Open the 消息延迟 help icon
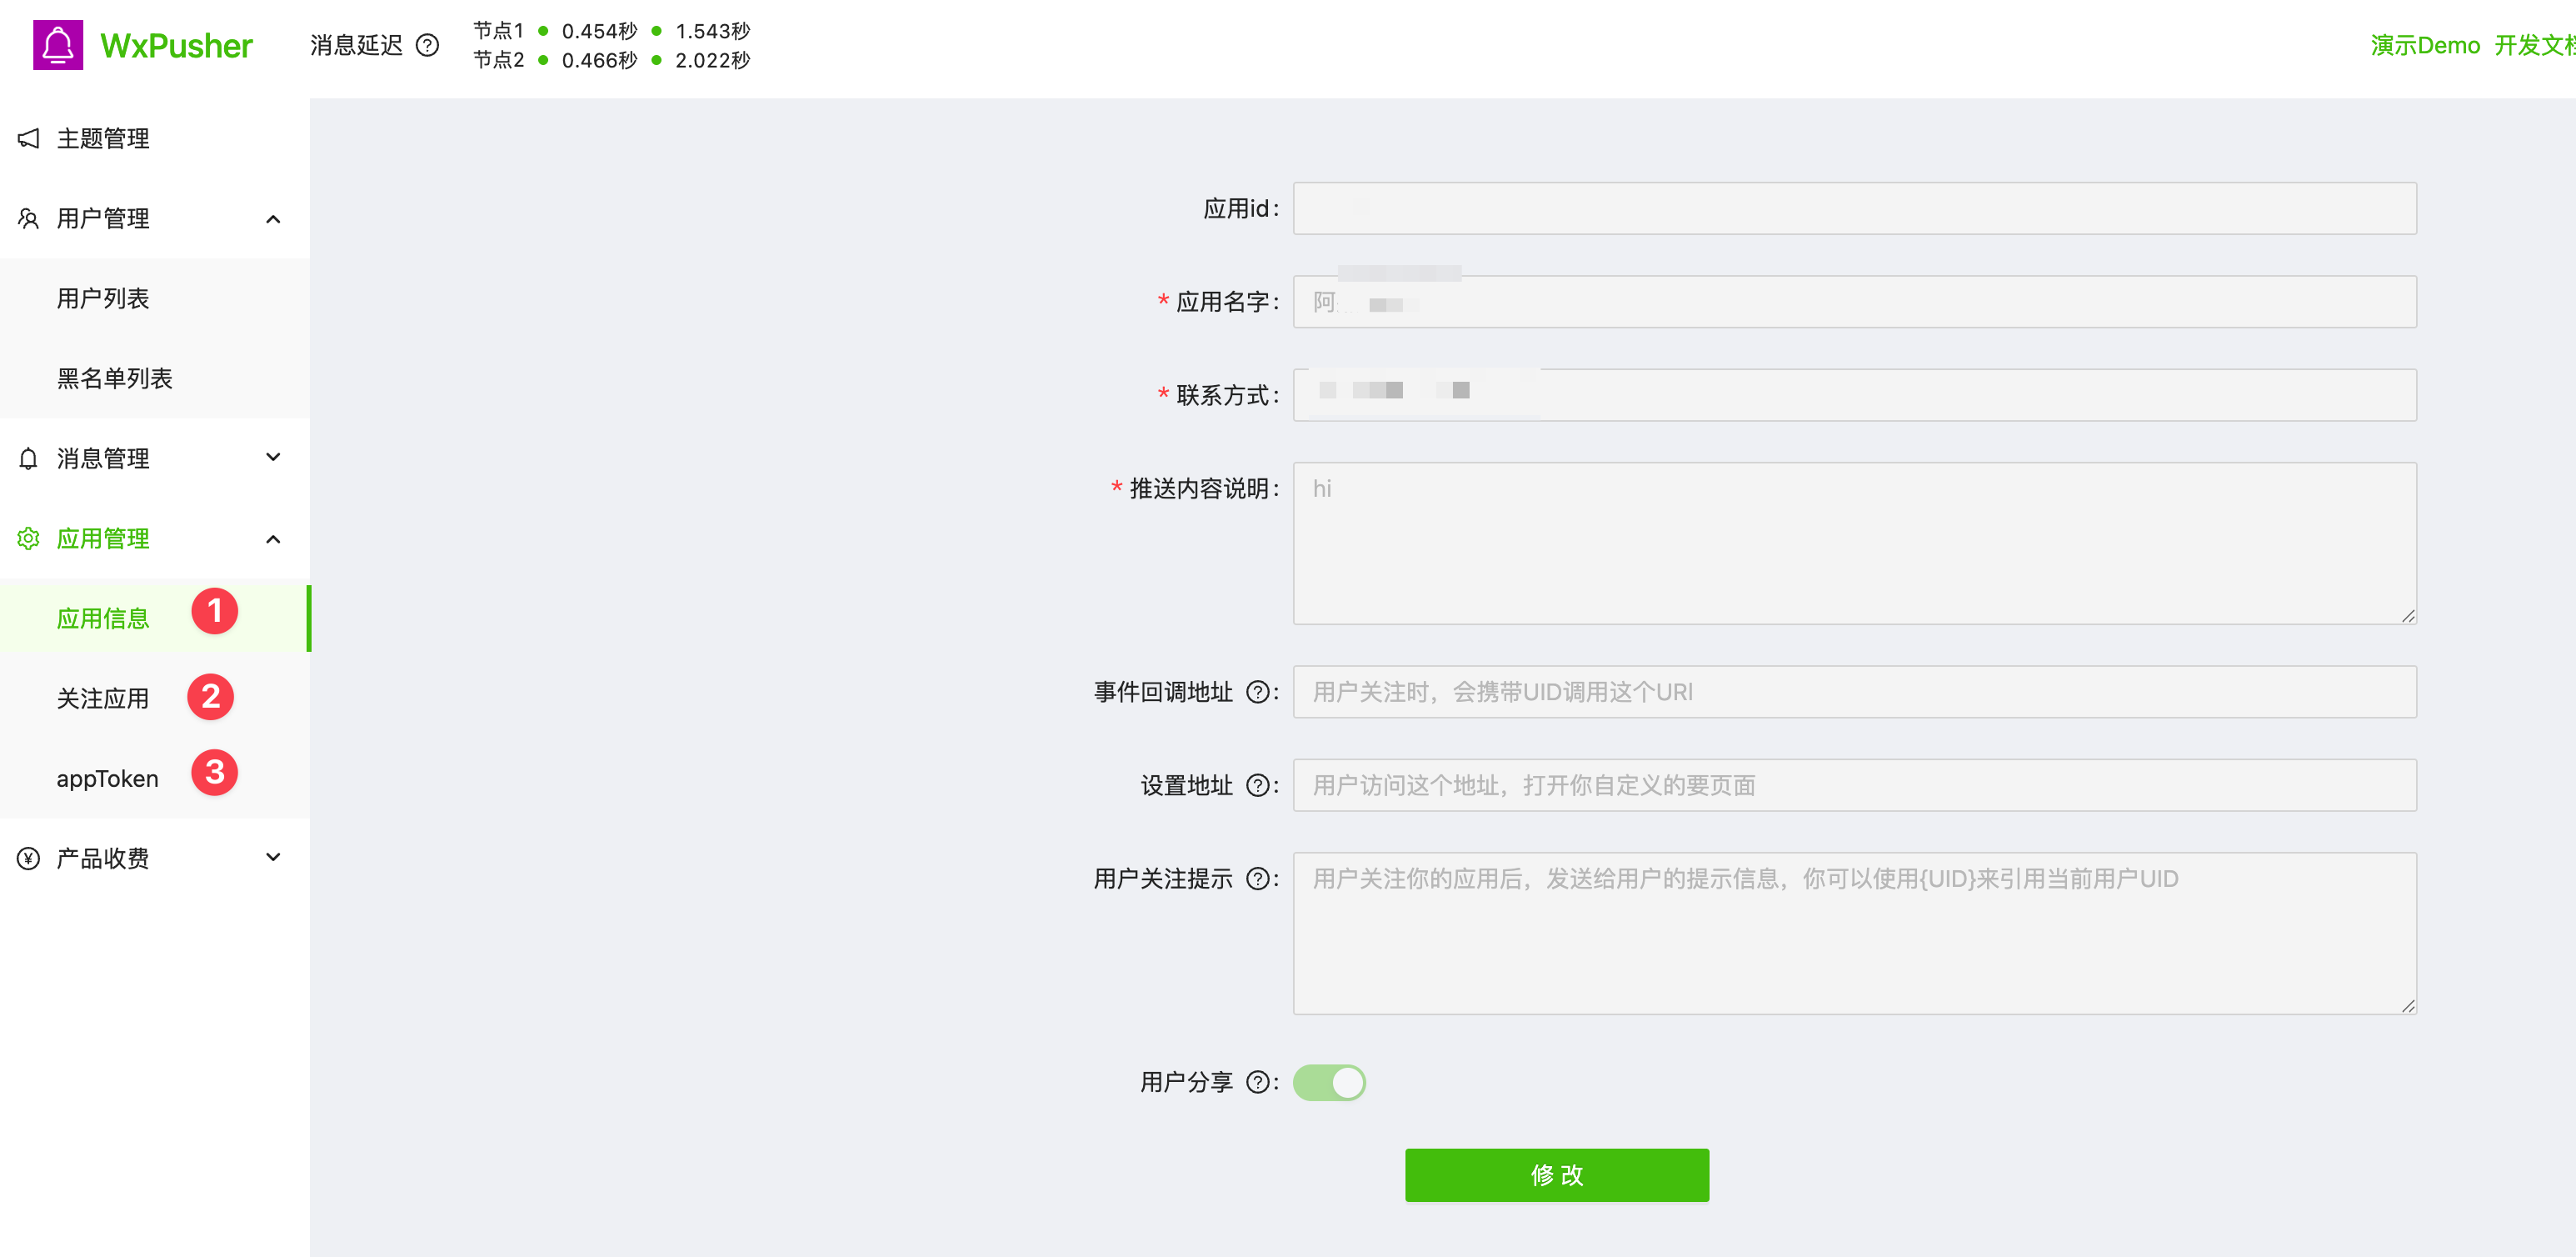Screen dimensions: 2576x1257 click(428, 46)
